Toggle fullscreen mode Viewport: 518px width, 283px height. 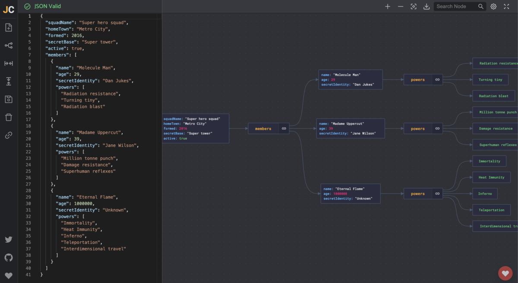[x=506, y=6]
